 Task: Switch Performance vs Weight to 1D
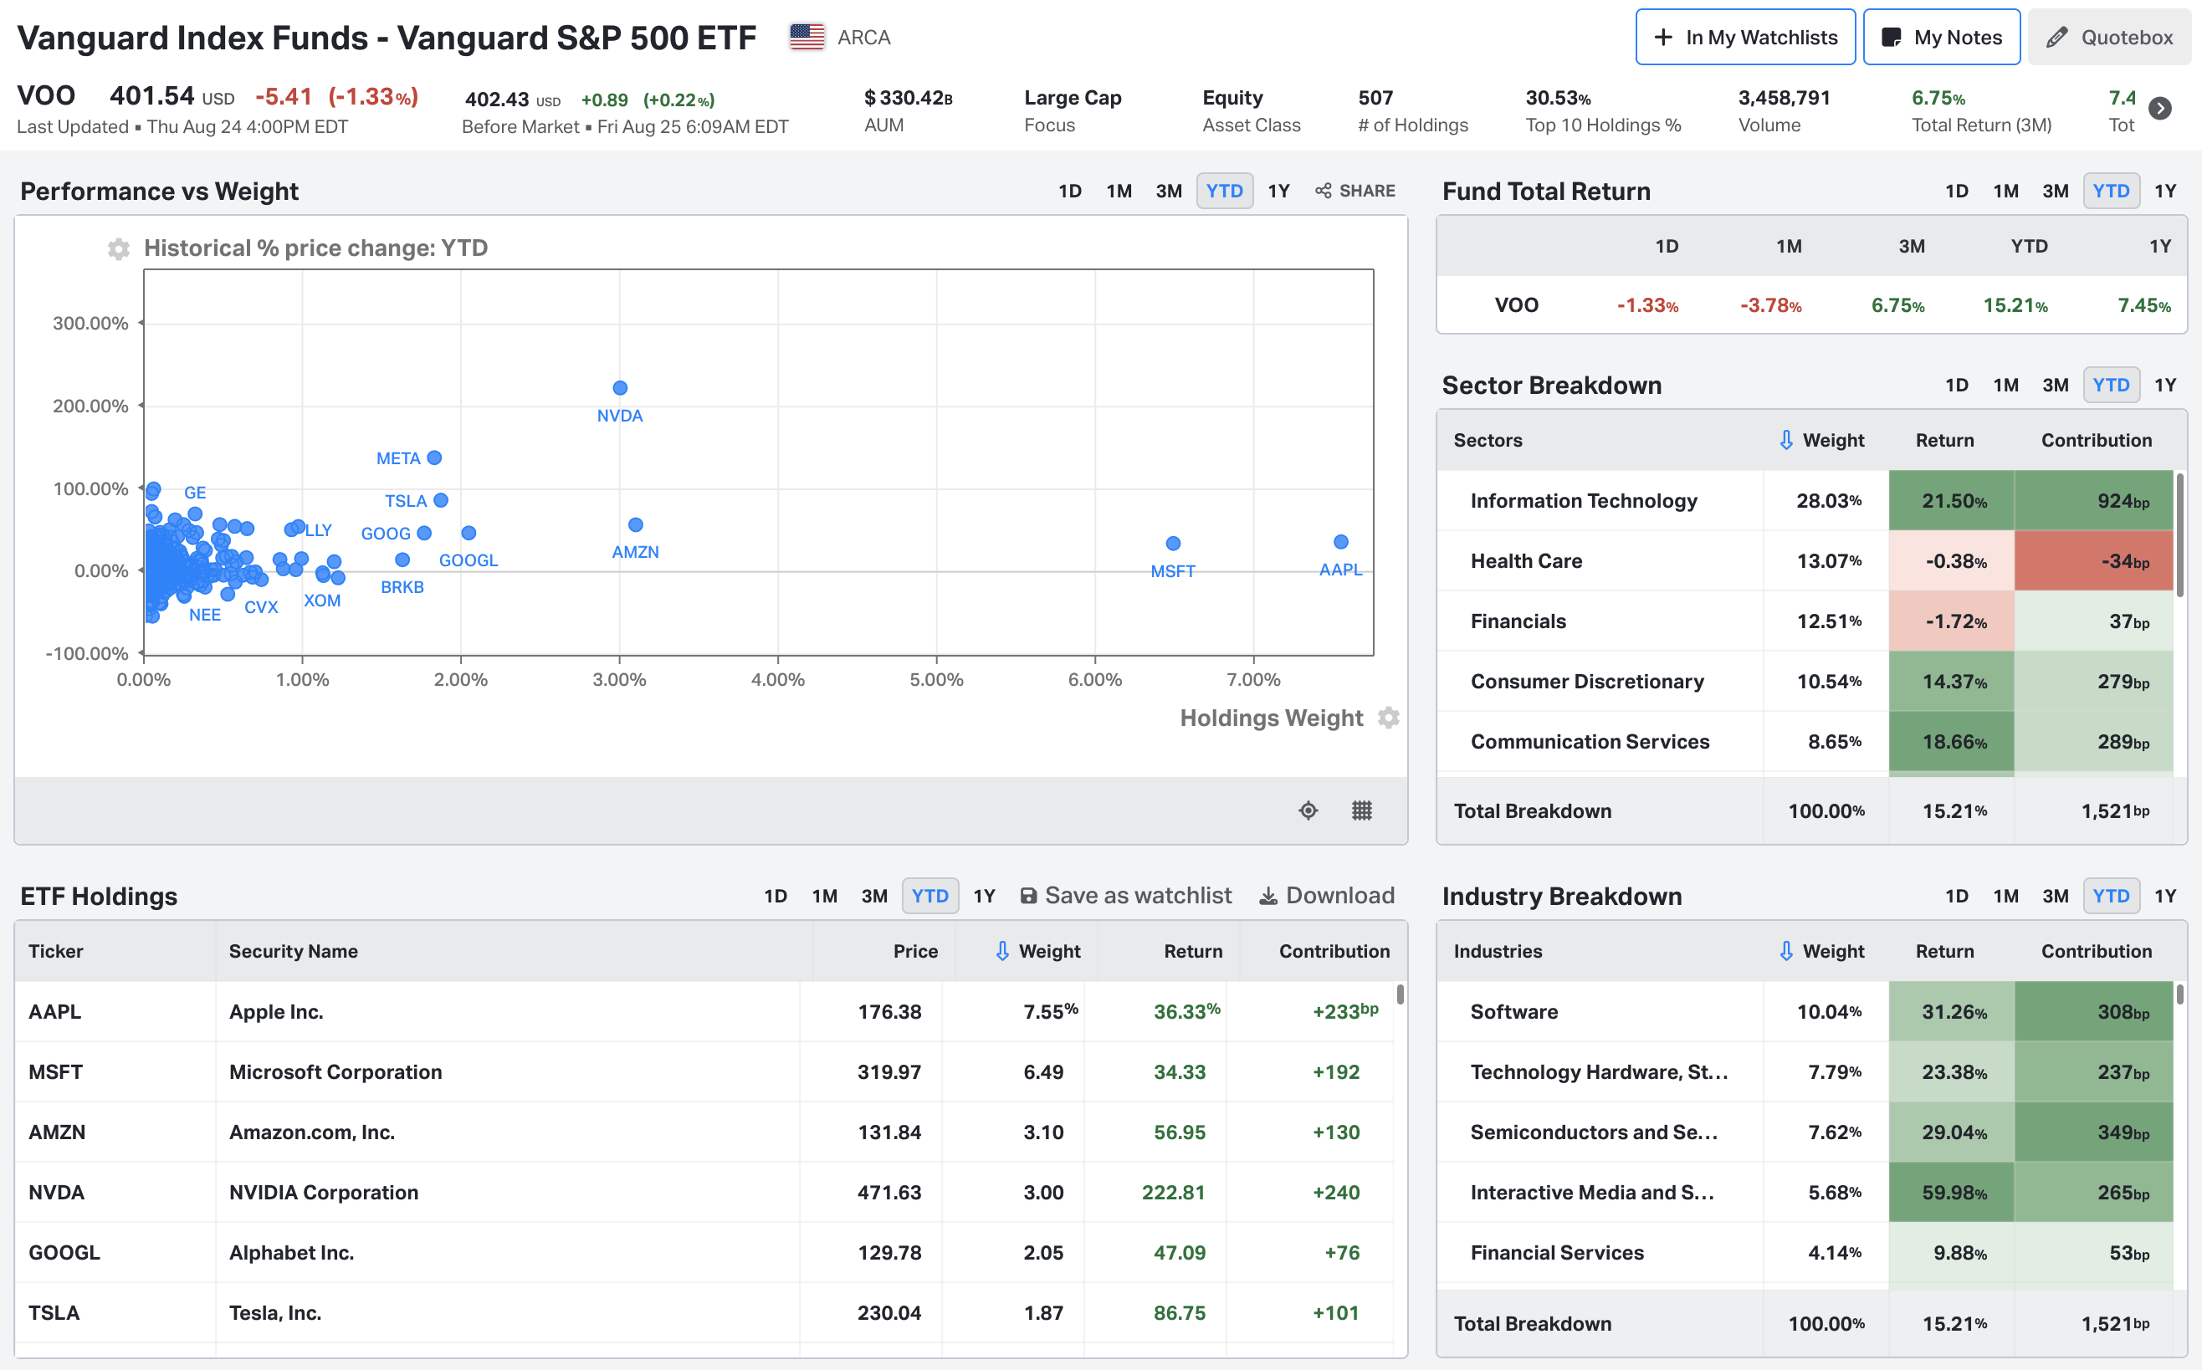[x=1070, y=192]
